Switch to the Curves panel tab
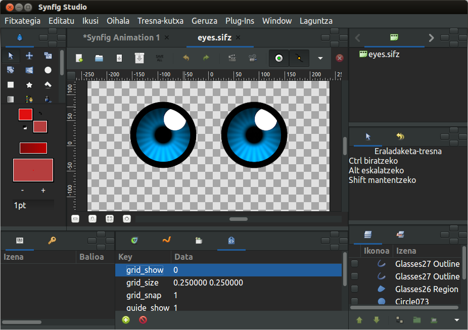The height and width of the screenshot is (330, 468). [x=167, y=240]
